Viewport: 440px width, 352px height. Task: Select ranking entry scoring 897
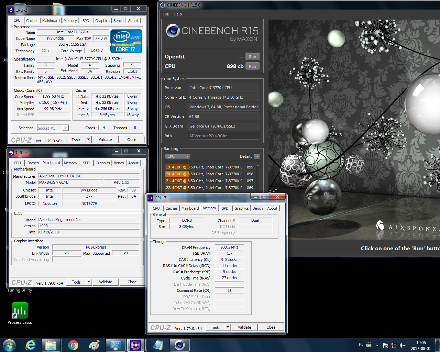pos(210,181)
